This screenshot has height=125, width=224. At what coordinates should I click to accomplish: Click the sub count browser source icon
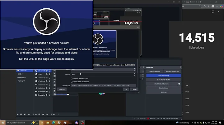(36, 71)
